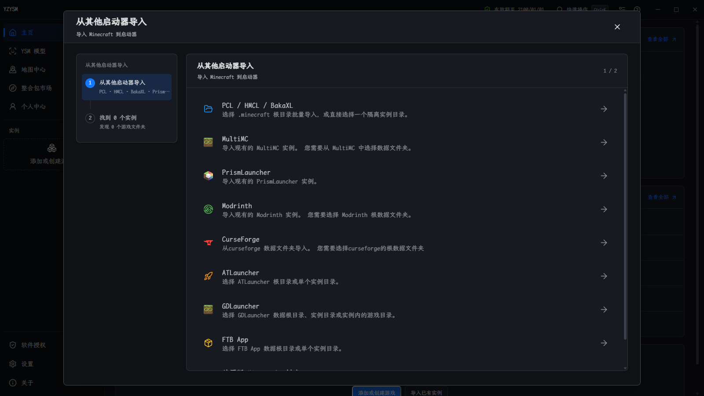Choose the PrismLauncher option title
This screenshot has width=704, height=396.
tap(246, 172)
